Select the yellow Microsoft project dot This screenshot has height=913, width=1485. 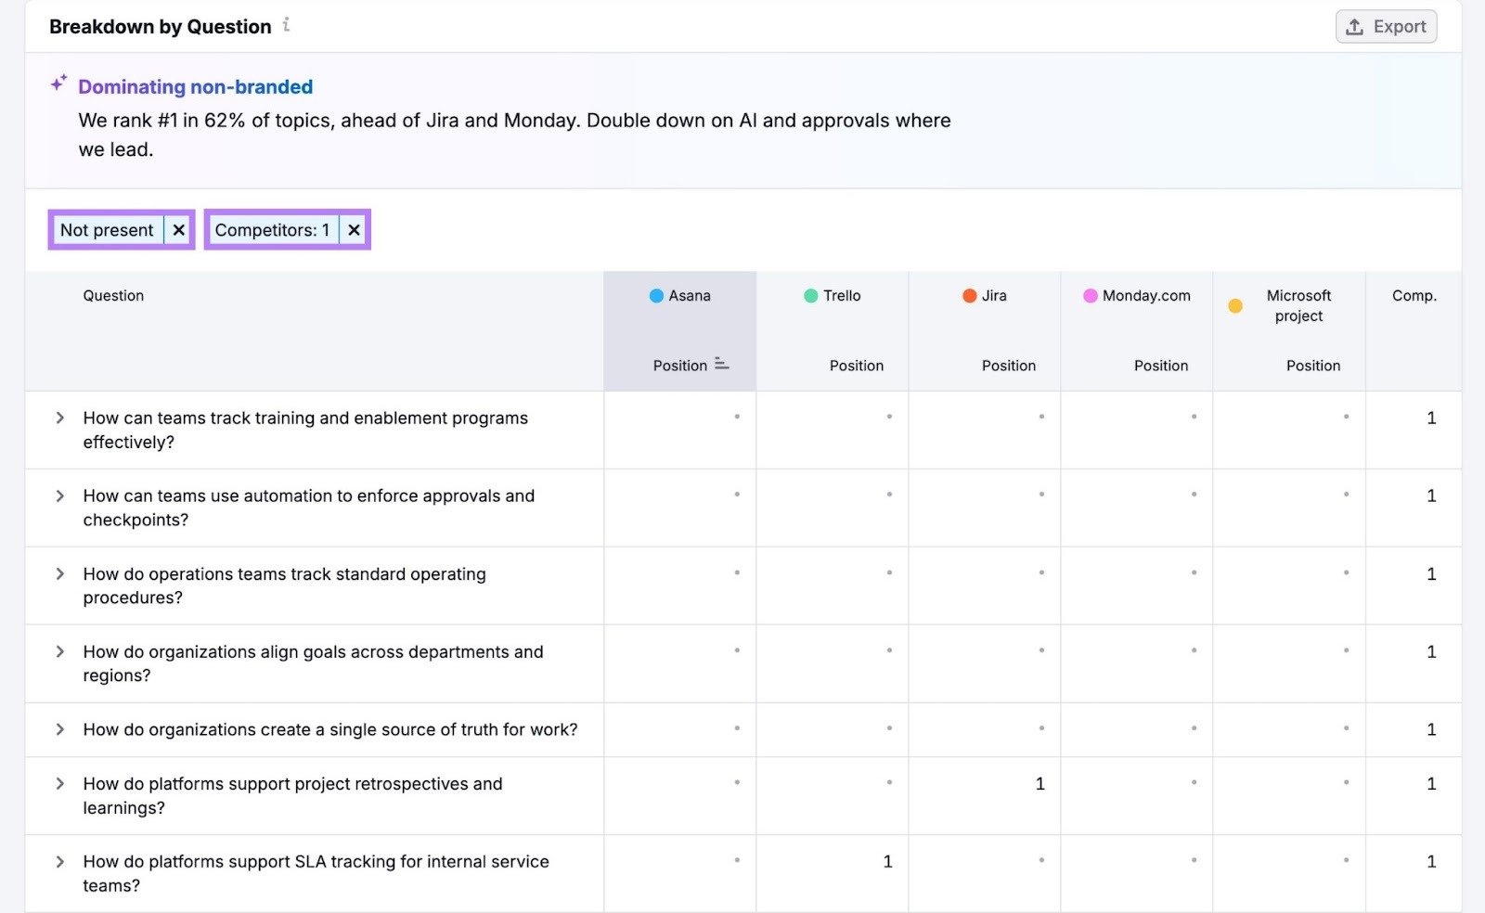(1235, 305)
